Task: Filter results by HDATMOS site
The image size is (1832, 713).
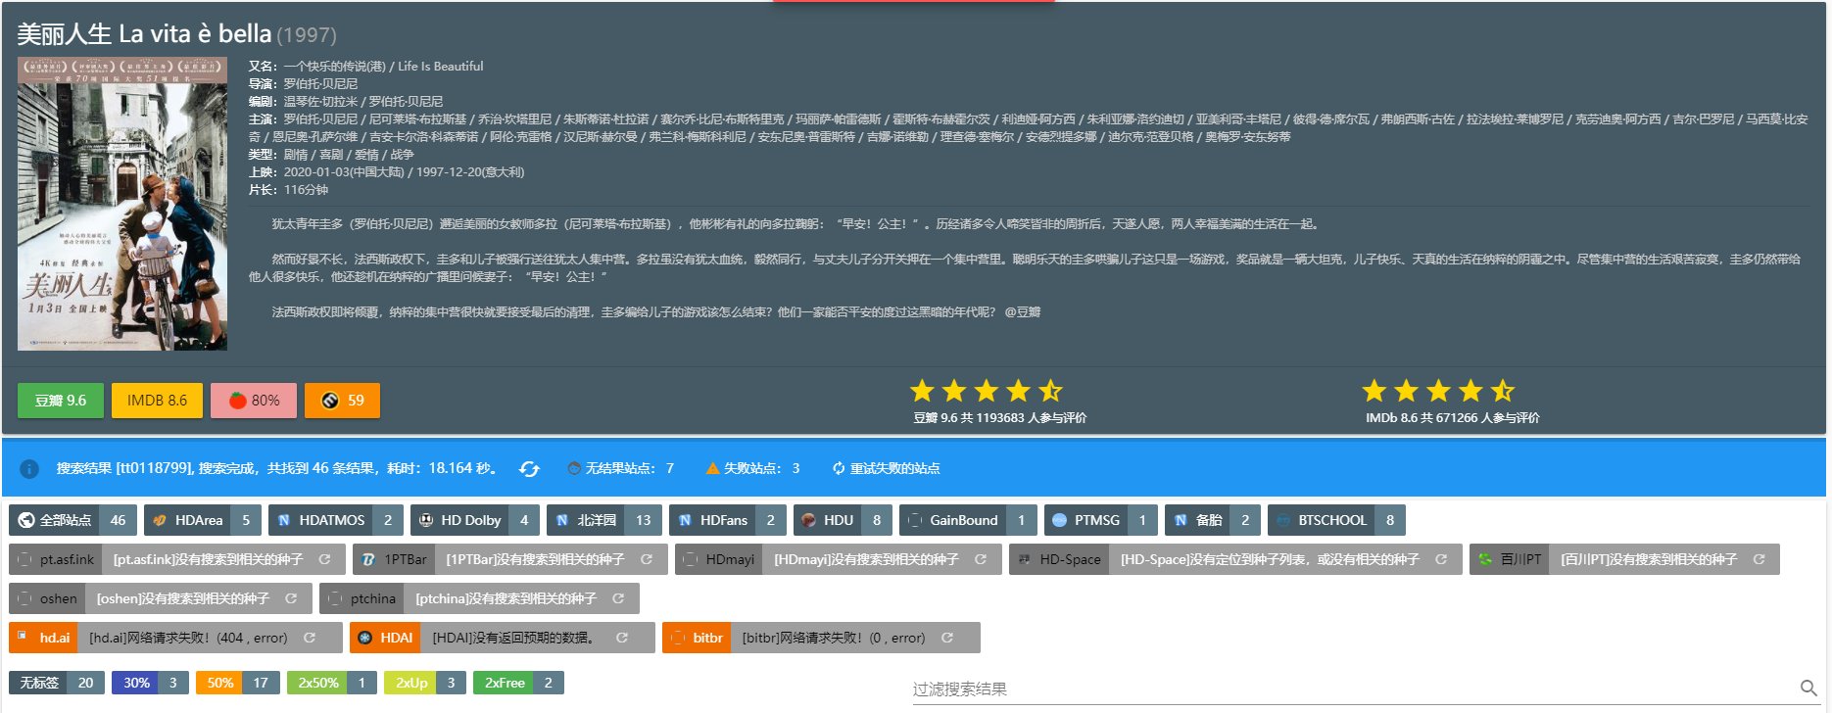Action: 336,520
